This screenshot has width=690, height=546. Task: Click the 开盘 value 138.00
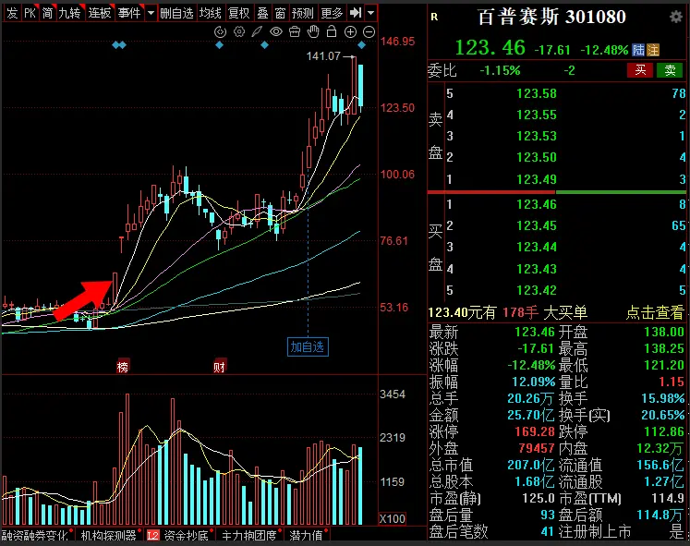663,332
